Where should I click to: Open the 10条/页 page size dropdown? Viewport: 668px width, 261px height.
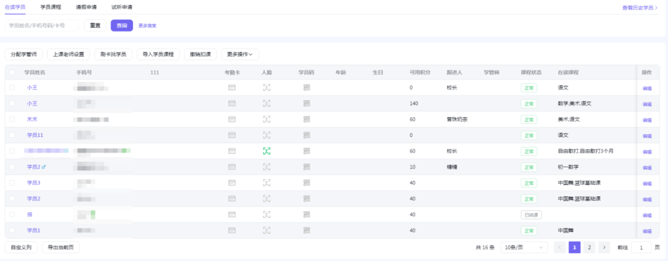(523, 247)
